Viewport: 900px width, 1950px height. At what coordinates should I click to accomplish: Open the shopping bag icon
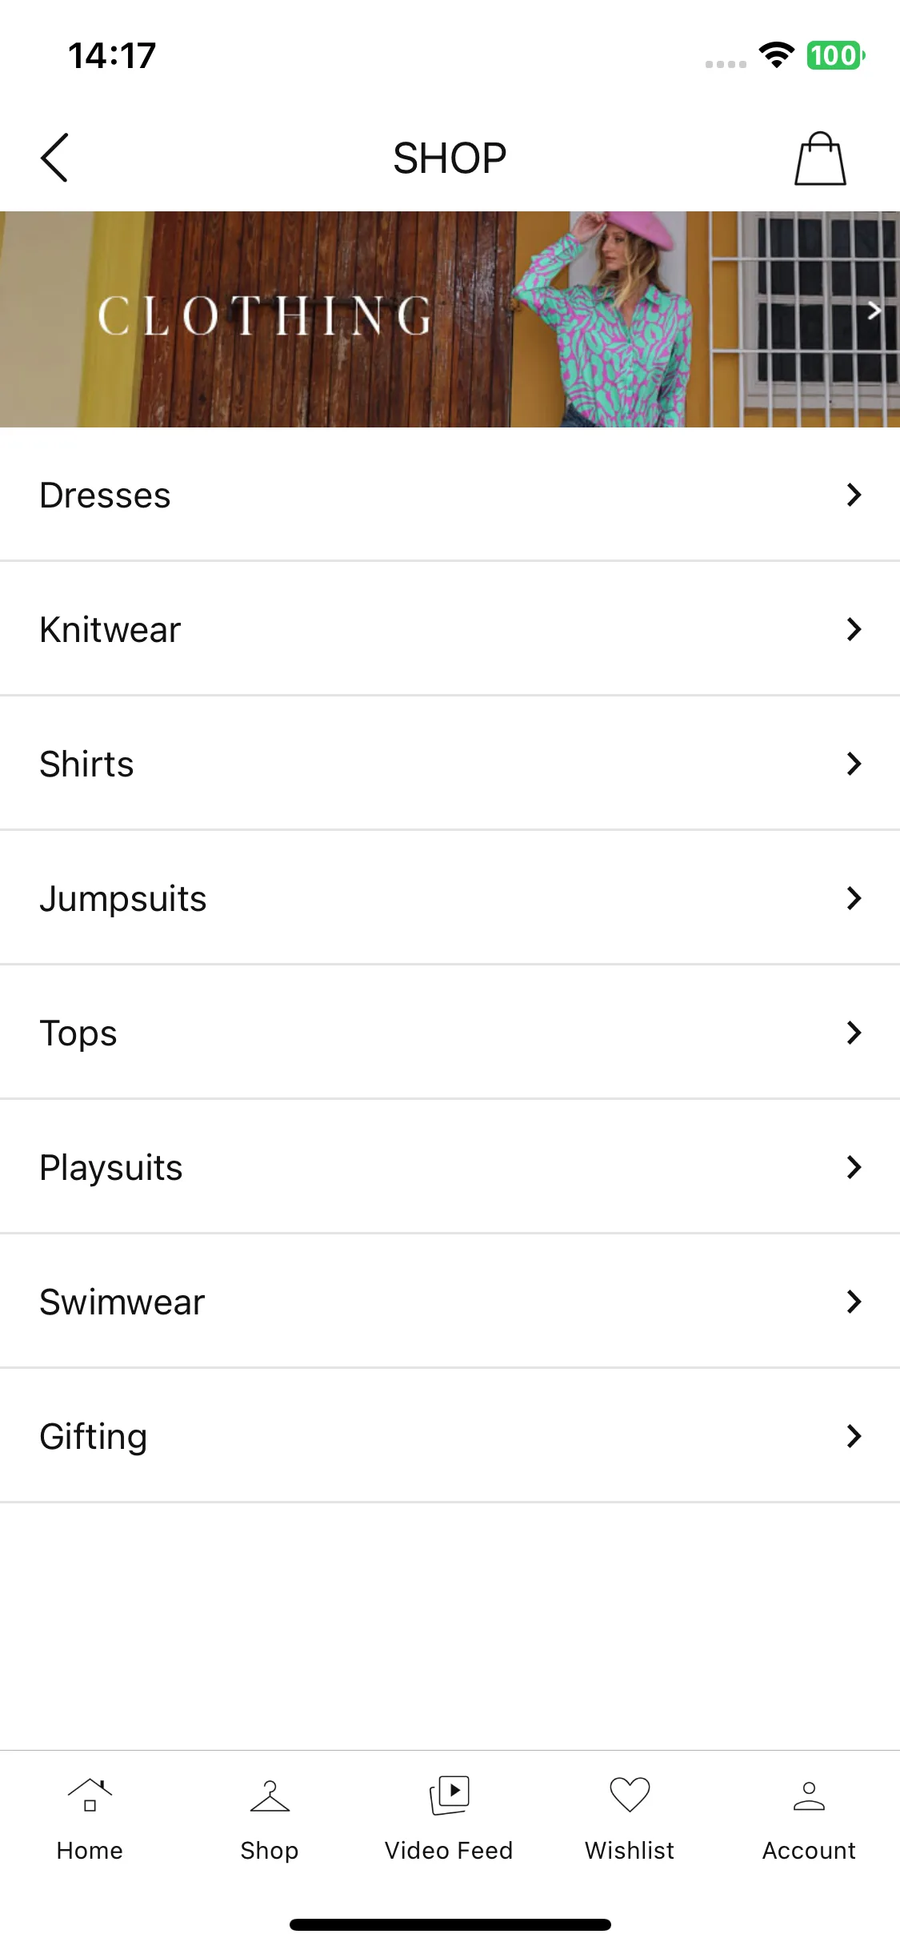(x=820, y=158)
